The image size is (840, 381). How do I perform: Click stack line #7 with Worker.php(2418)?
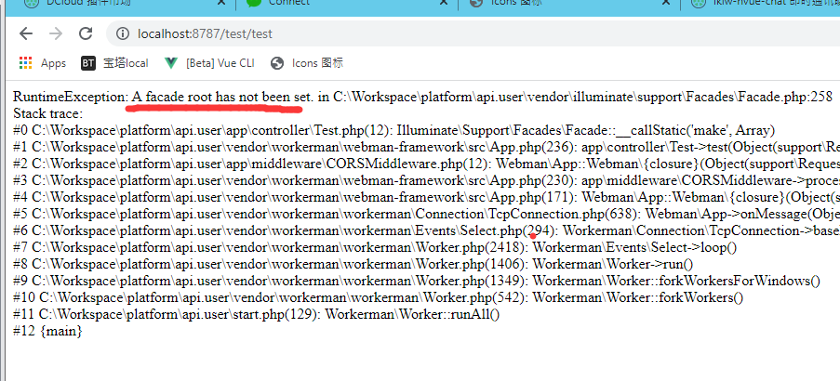coord(375,247)
